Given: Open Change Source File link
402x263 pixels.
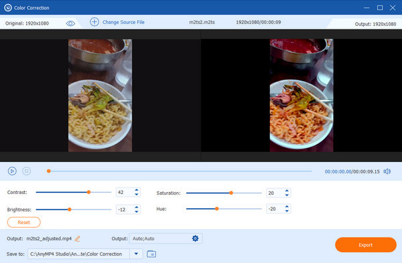Looking at the screenshot, I should point(123,22).
